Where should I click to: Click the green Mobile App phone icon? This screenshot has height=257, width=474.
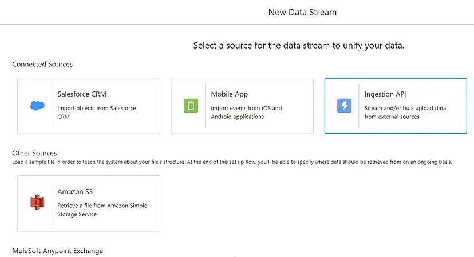191,106
